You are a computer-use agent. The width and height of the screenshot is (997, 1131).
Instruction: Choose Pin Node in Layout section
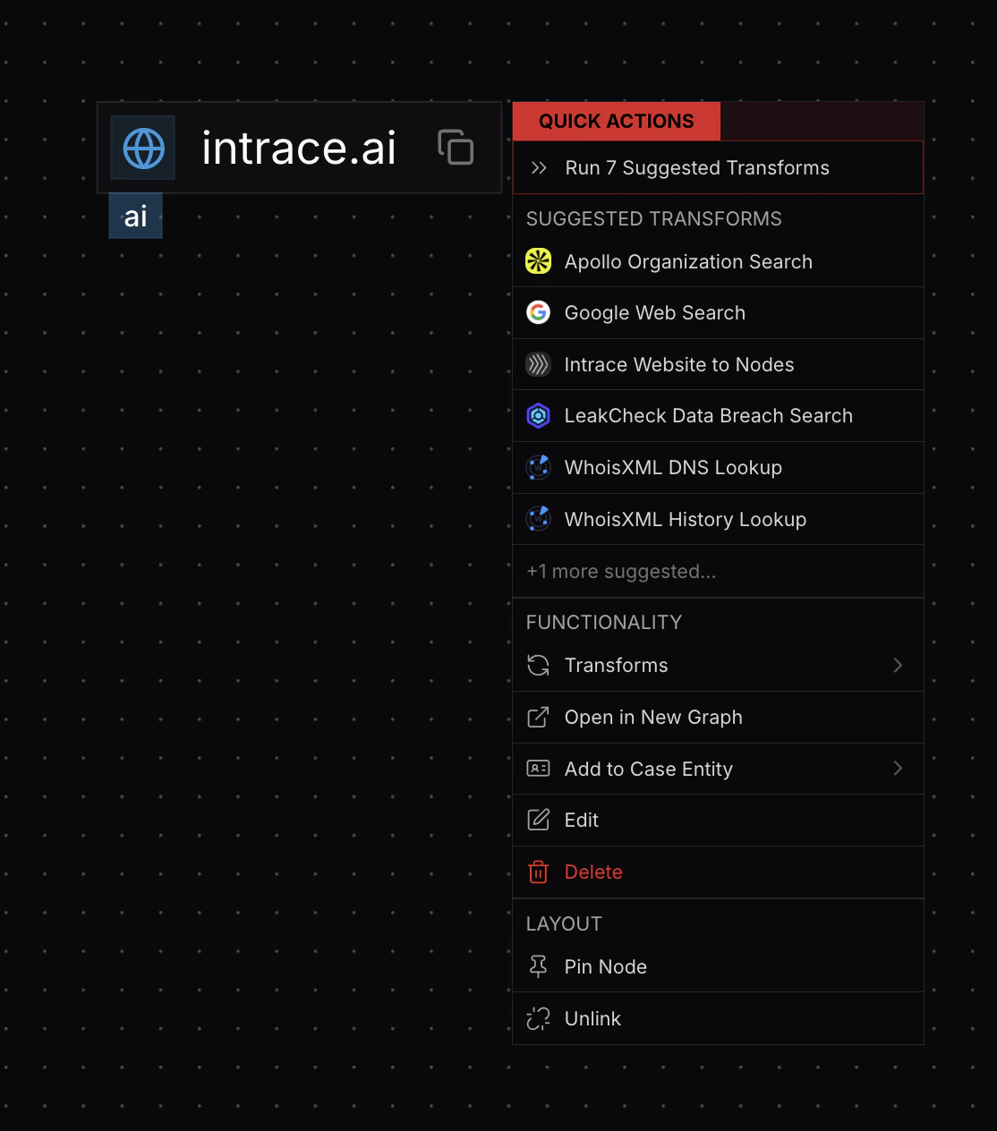pos(718,966)
